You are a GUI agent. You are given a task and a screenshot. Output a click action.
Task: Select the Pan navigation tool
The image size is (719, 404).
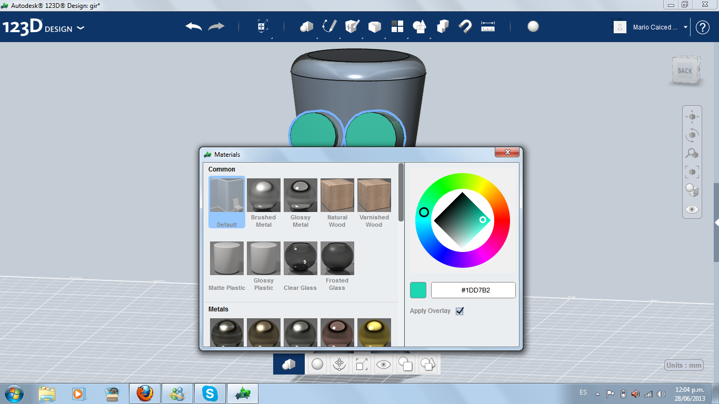pos(692,117)
